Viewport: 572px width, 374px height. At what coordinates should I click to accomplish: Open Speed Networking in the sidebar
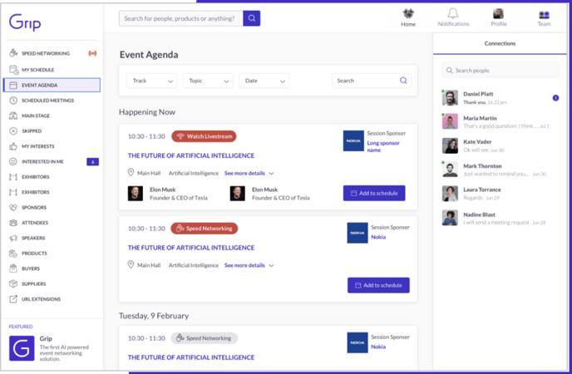click(x=46, y=53)
